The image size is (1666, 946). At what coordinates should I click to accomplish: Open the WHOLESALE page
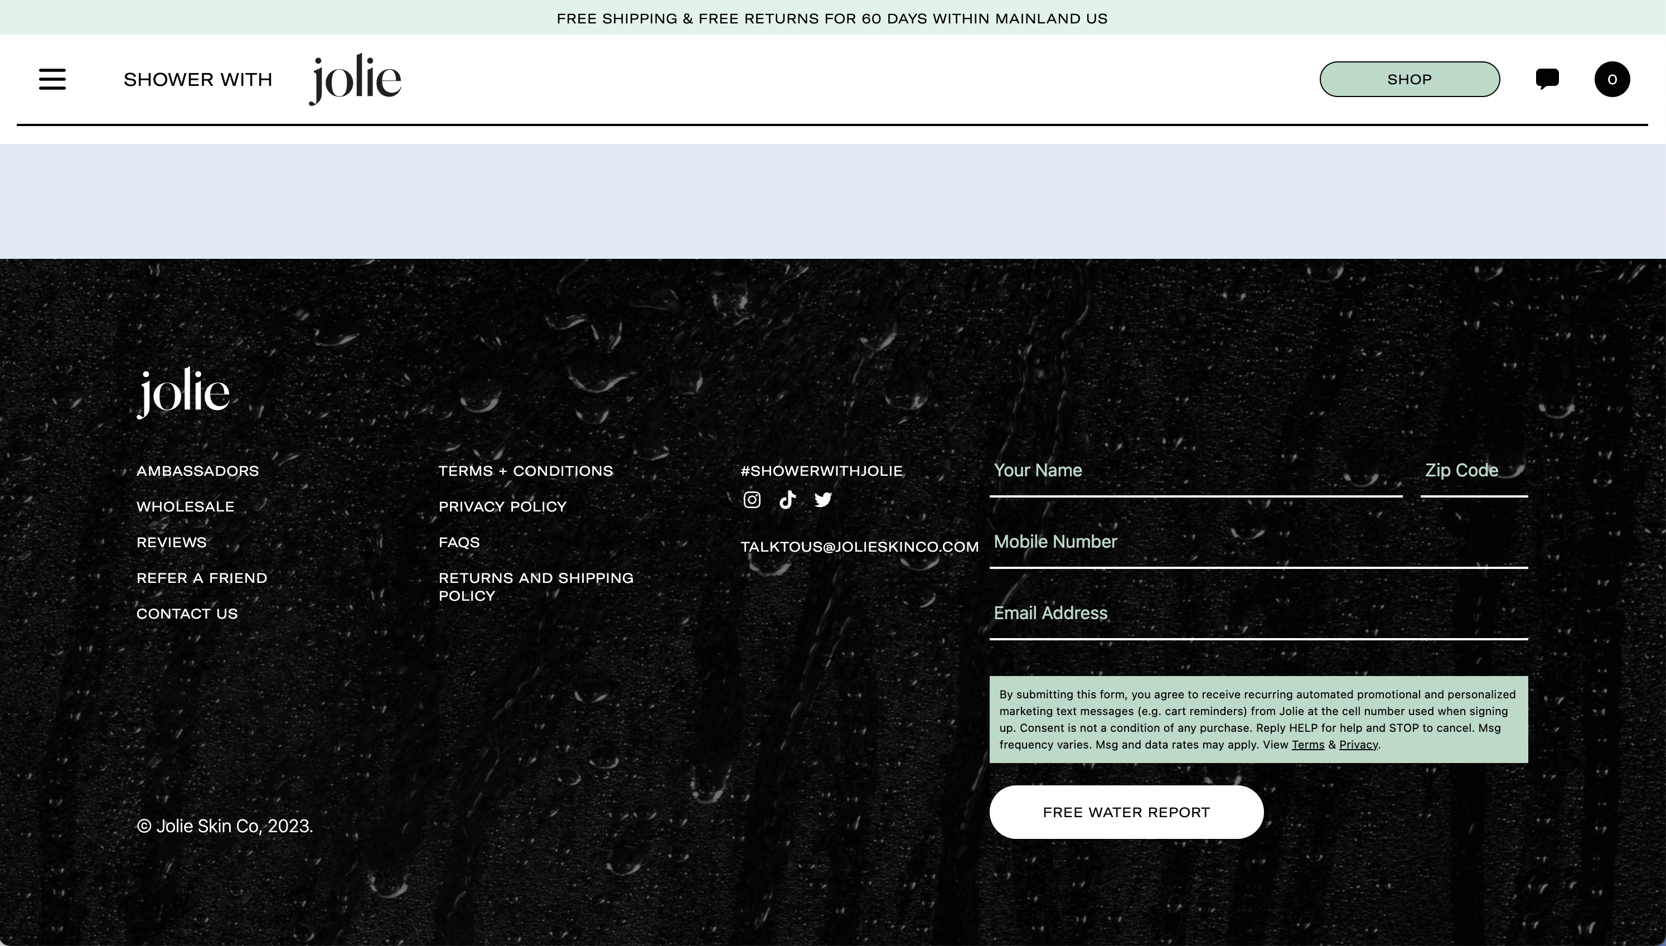coord(185,506)
